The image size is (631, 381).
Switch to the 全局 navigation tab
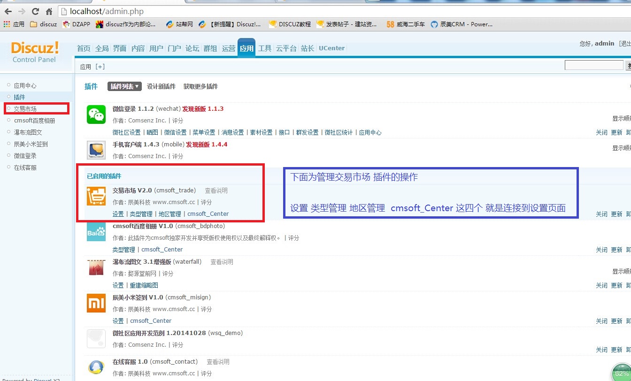pos(102,48)
